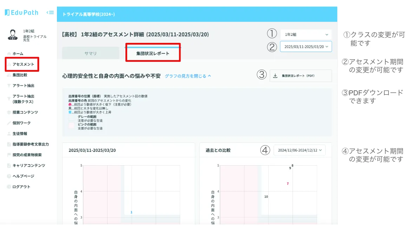Click the ピンクの範囲 legend swatch
411x231 pixels.
pyautogui.click(x=71, y=126)
